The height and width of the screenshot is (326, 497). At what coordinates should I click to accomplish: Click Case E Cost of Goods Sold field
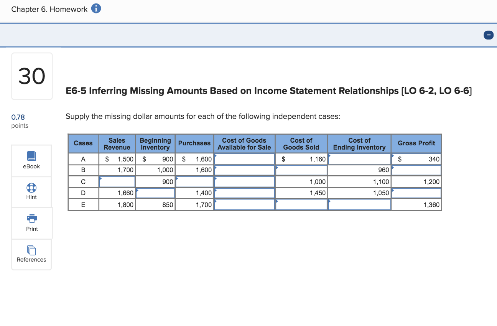(x=301, y=204)
